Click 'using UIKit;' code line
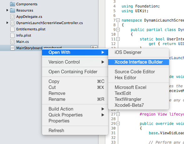This screenshot has height=144, width=184. 135,11
